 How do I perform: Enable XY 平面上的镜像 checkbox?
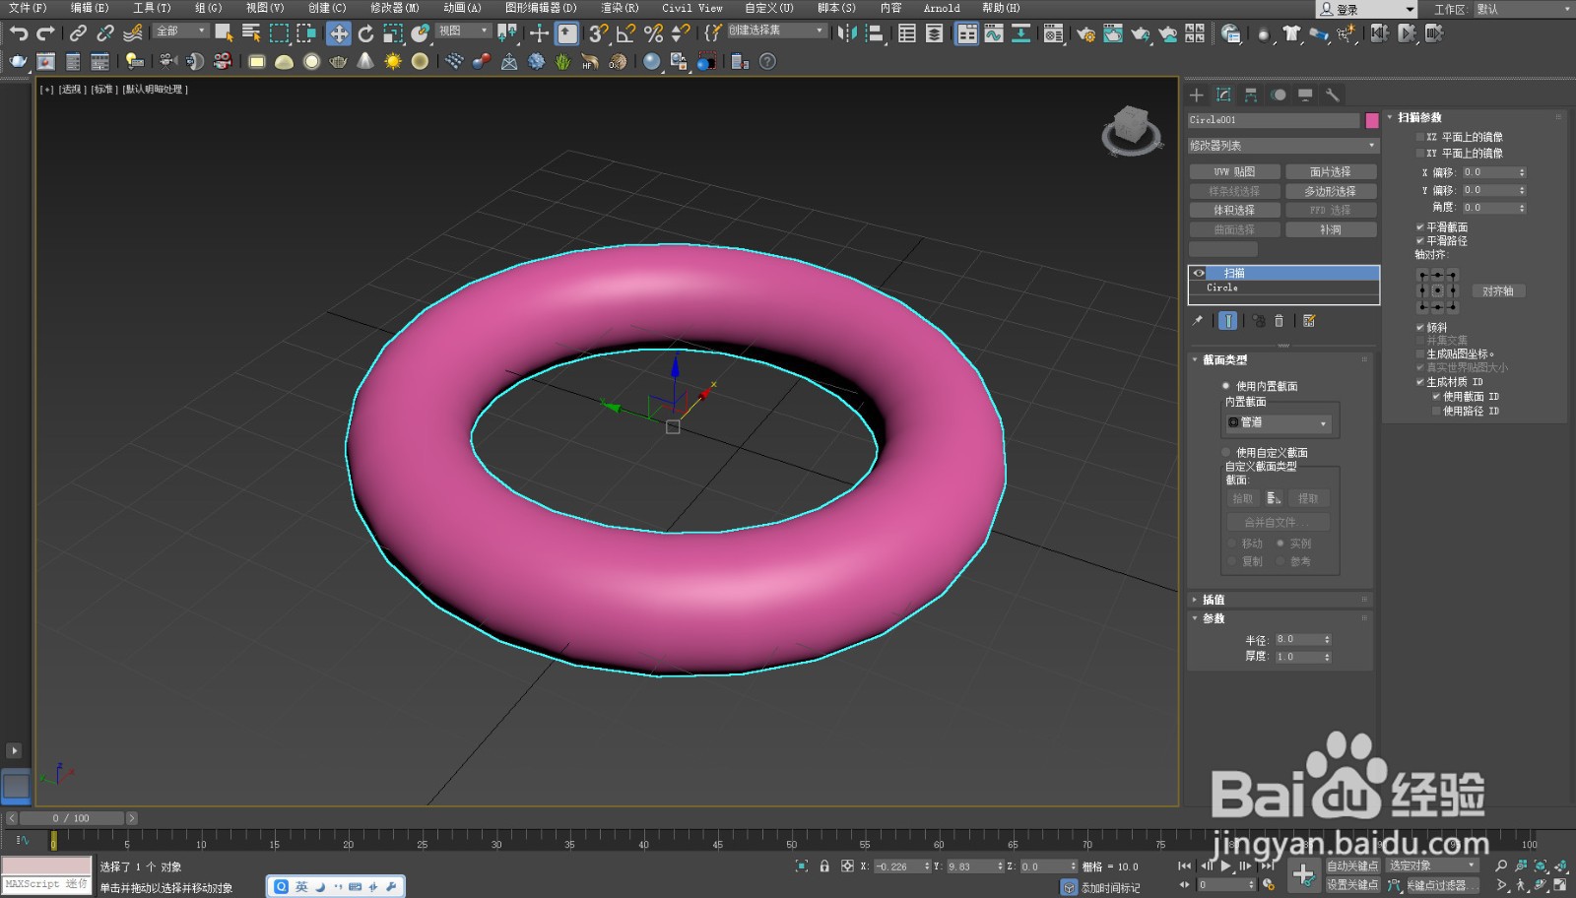(1420, 153)
